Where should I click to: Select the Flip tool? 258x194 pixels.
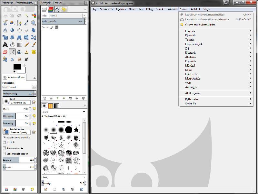click(x=26, y=38)
